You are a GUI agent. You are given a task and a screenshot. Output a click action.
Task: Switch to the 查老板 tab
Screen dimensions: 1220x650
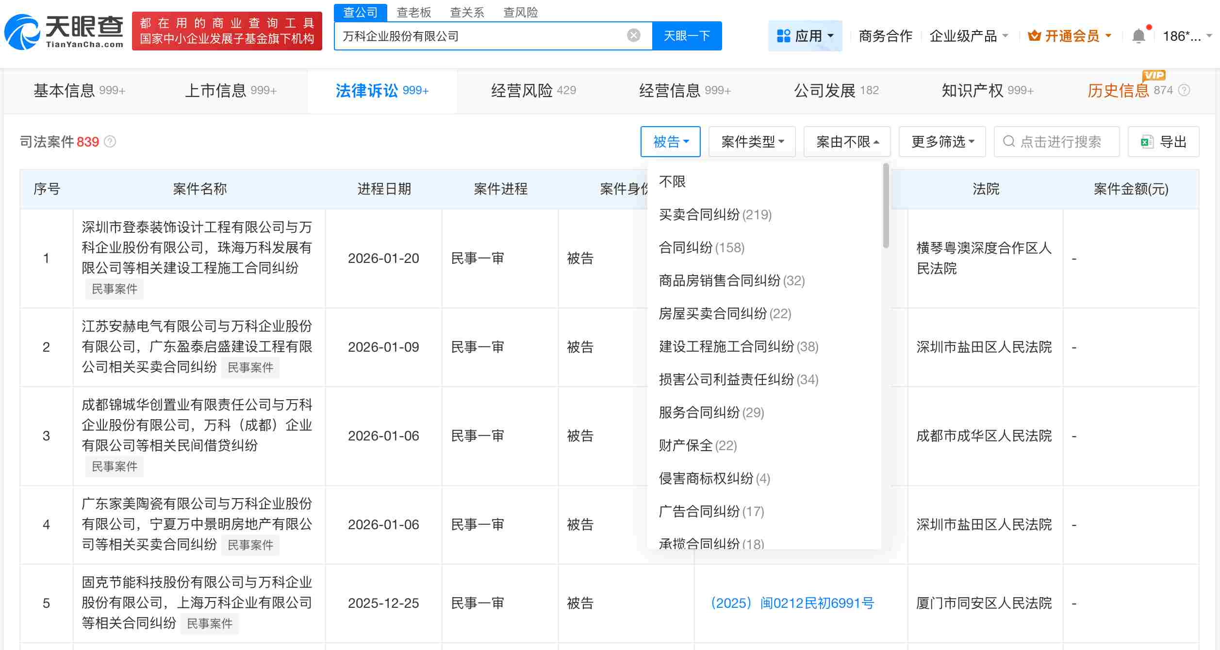(x=413, y=13)
